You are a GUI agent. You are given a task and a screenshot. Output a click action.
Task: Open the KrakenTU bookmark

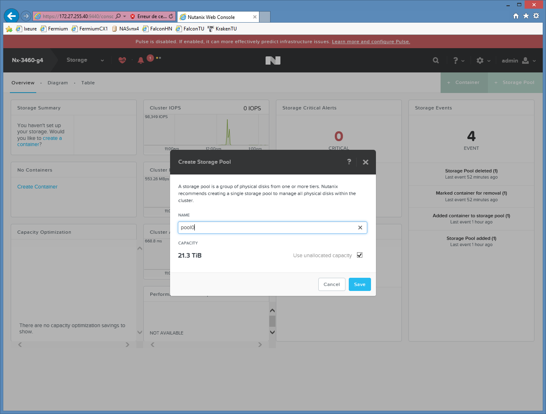[222, 29]
